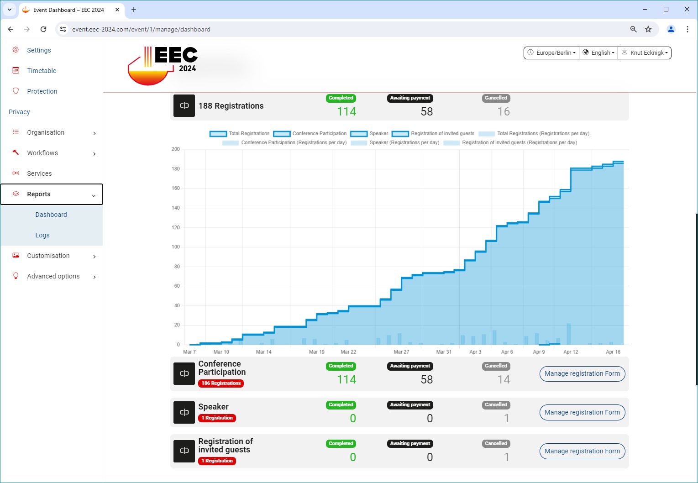Open Services in the sidebar
Screen dimensions: 698x483
tap(39, 173)
